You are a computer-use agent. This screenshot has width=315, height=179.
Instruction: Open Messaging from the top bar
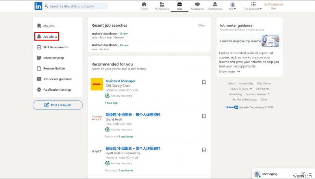coord(197,6)
